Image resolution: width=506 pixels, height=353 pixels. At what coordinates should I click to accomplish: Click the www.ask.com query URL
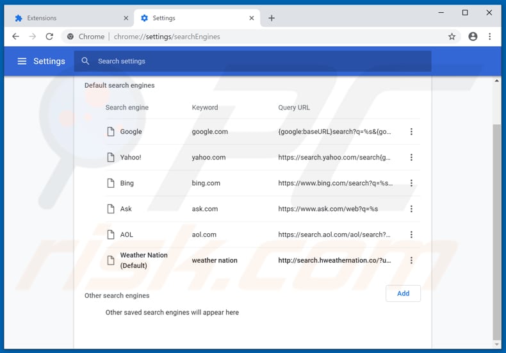click(328, 209)
